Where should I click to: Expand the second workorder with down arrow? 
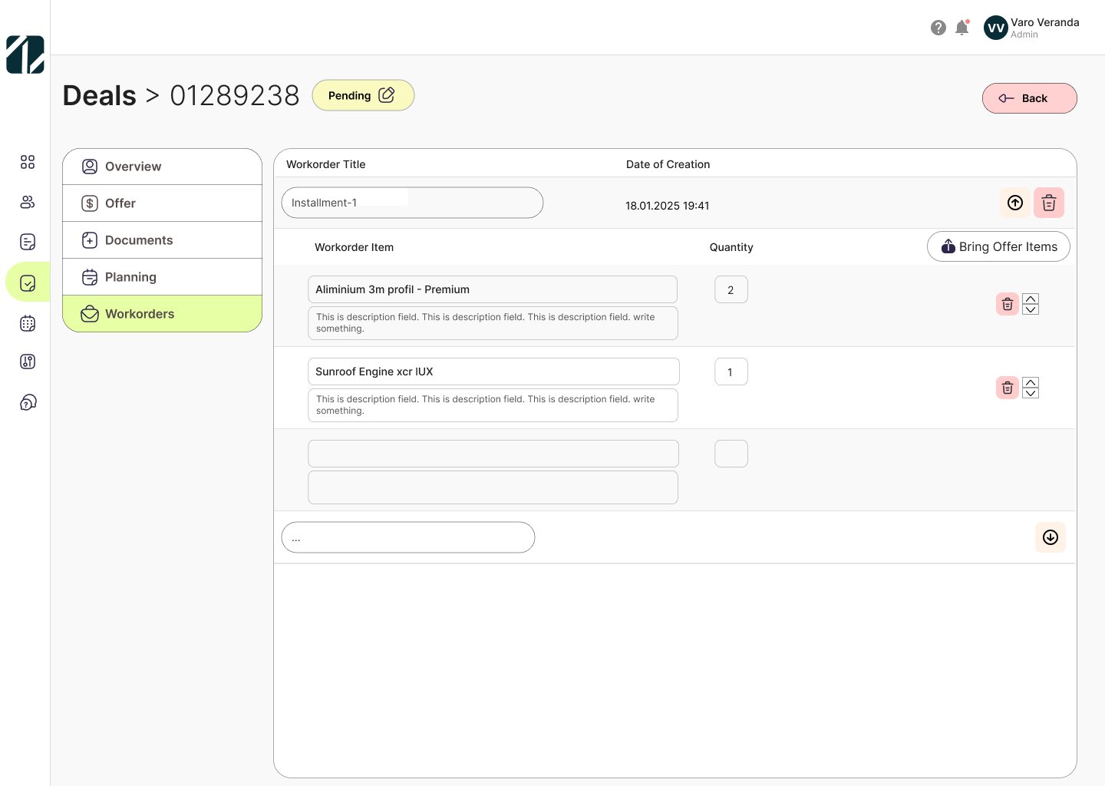pyautogui.click(x=1050, y=537)
